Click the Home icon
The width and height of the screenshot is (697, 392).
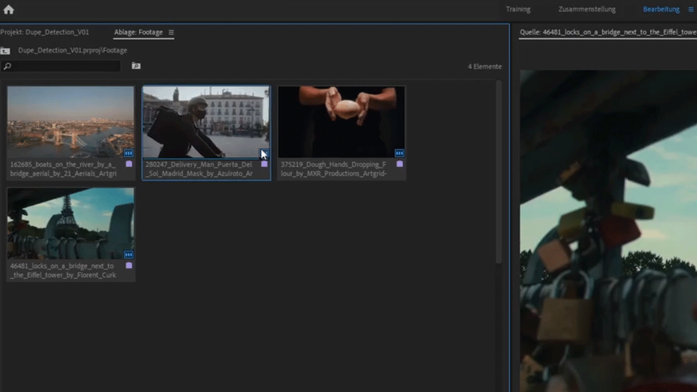(x=8, y=9)
